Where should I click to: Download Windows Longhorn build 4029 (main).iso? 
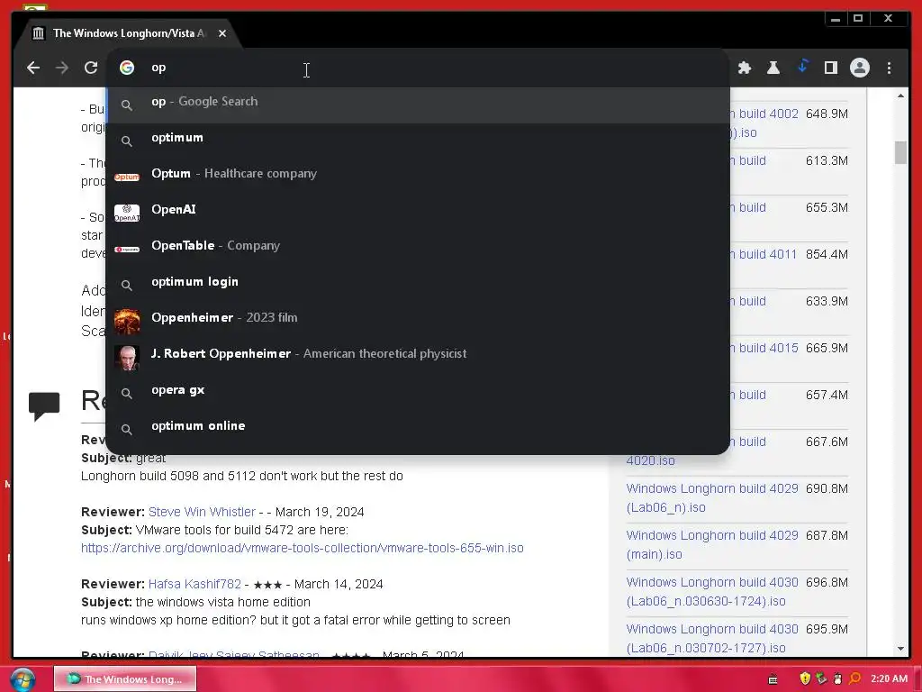coord(712,545)
